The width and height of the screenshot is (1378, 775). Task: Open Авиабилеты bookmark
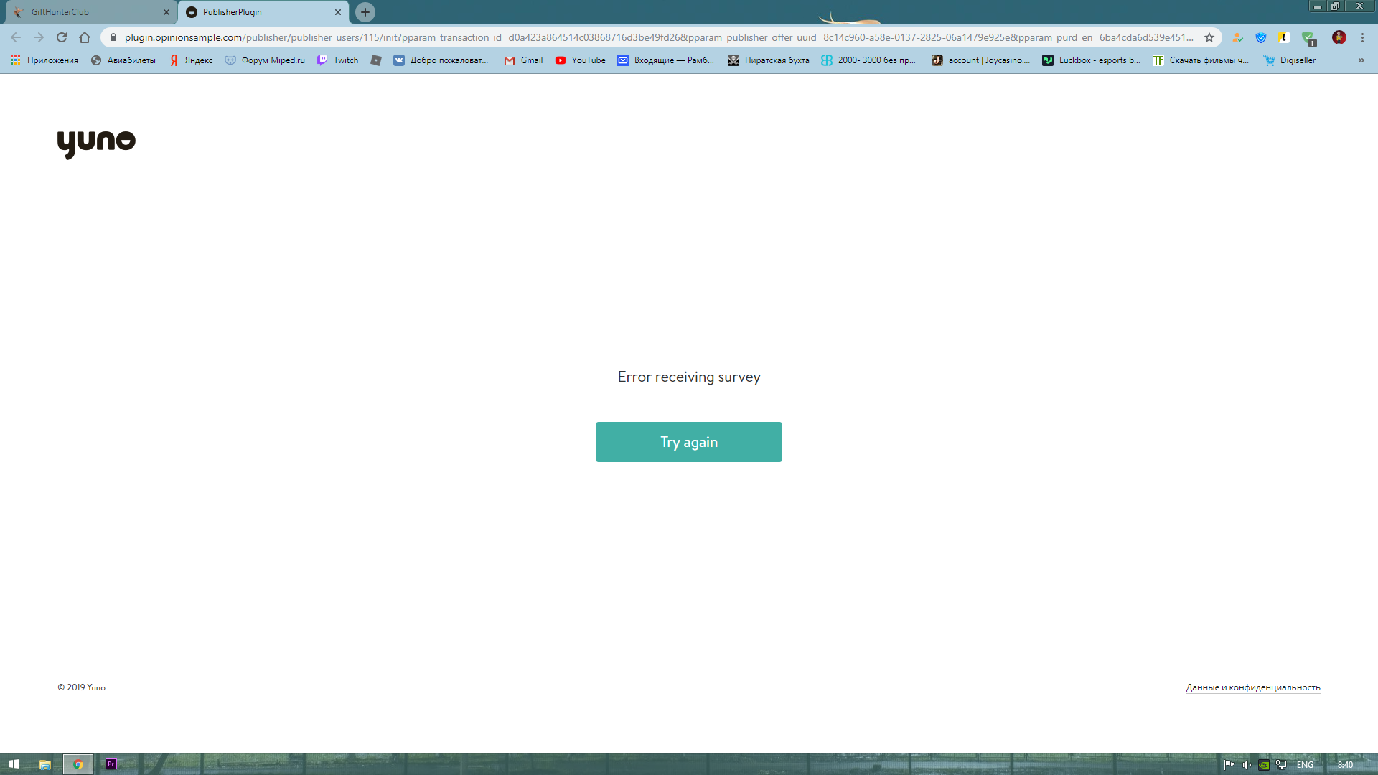(x=123, y=60)
